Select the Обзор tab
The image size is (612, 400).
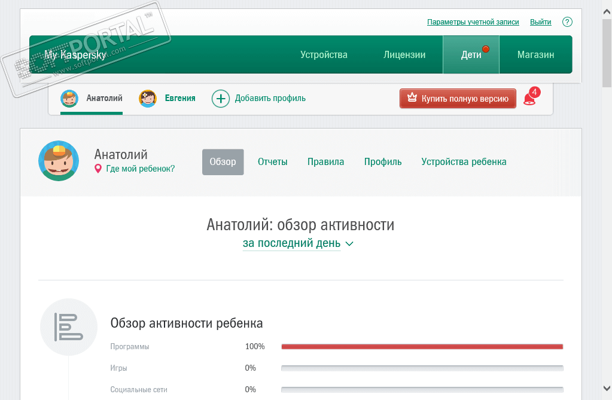(x=223, y=162)
